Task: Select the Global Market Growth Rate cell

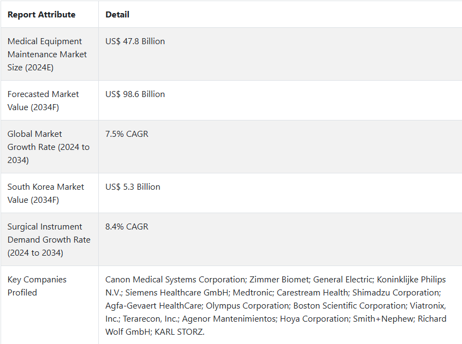Action: (x=50, y=147)
